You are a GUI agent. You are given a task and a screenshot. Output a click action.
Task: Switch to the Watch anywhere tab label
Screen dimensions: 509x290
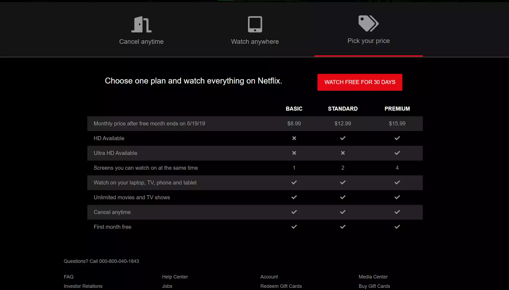pyautogui.click(x=255, y=42)
